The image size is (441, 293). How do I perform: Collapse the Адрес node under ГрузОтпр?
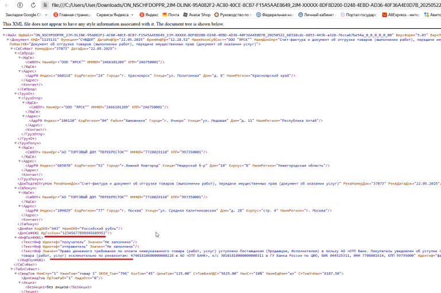click(24, 116)
